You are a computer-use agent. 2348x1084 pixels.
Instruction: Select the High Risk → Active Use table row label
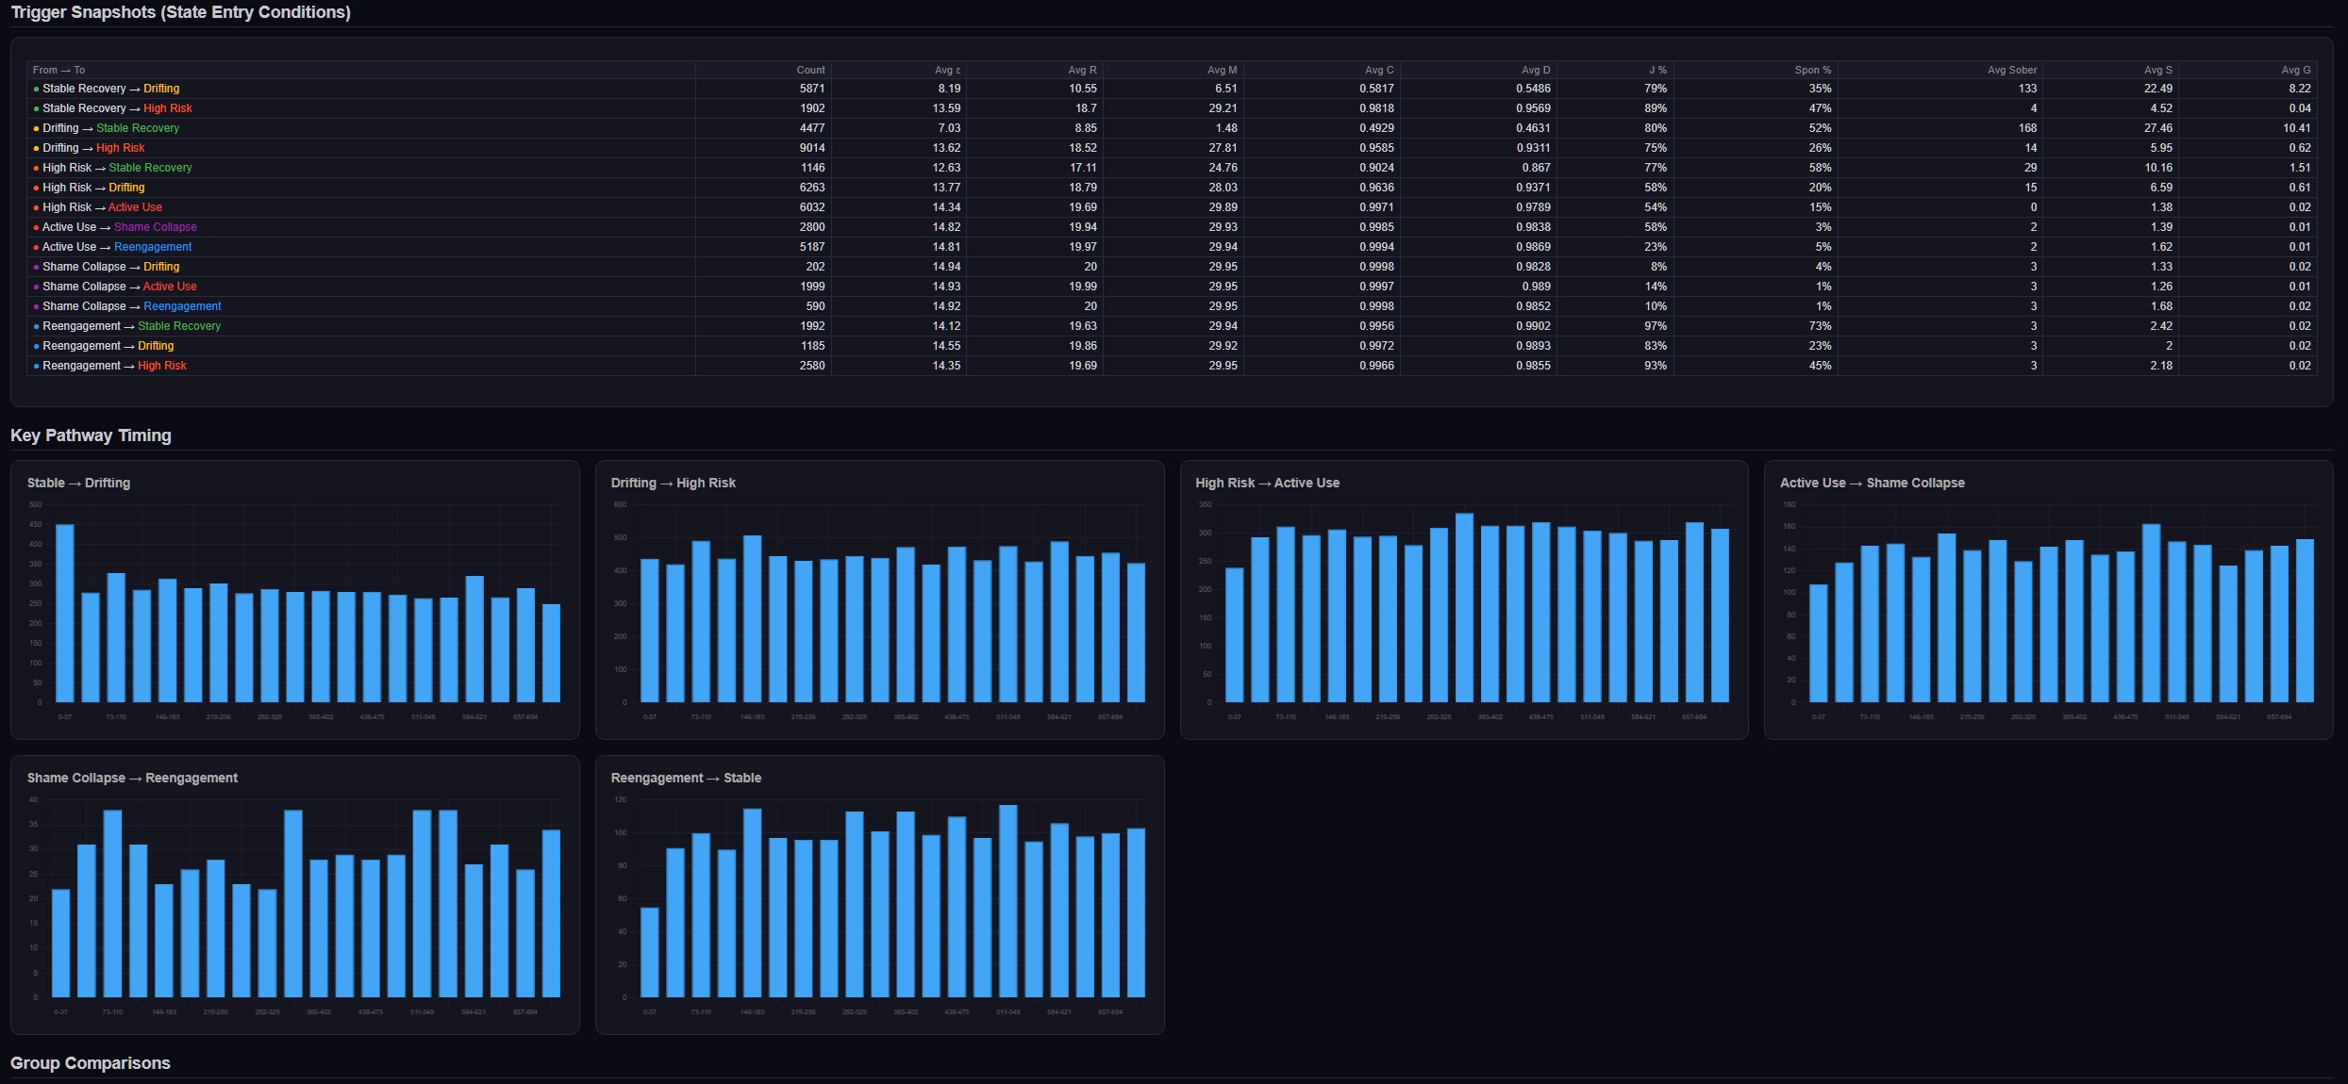(98, 207)
